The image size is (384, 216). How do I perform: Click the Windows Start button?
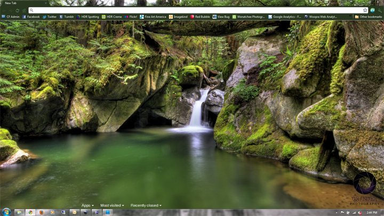click(6, 212)
